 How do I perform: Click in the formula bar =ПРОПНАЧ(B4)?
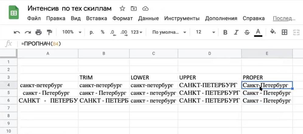160,44
